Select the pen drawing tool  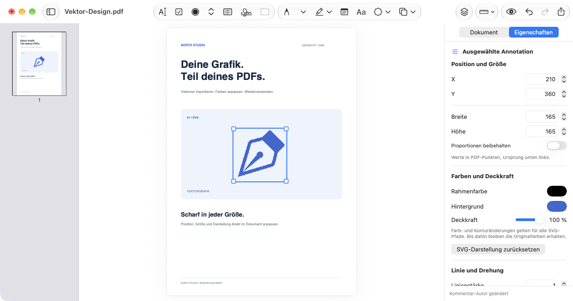pos(286,12)
